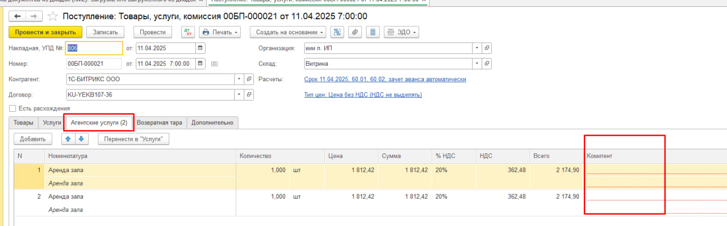Show Дт/Кт accounting entries
Screen dimensions: 727x226
pos(187,32)
